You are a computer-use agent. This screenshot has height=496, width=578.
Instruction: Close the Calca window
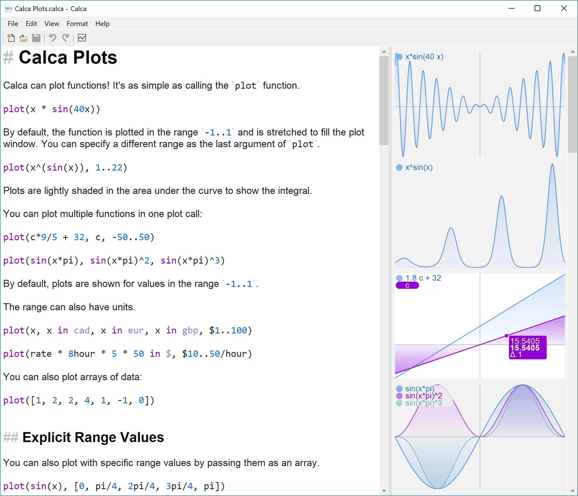564,9
